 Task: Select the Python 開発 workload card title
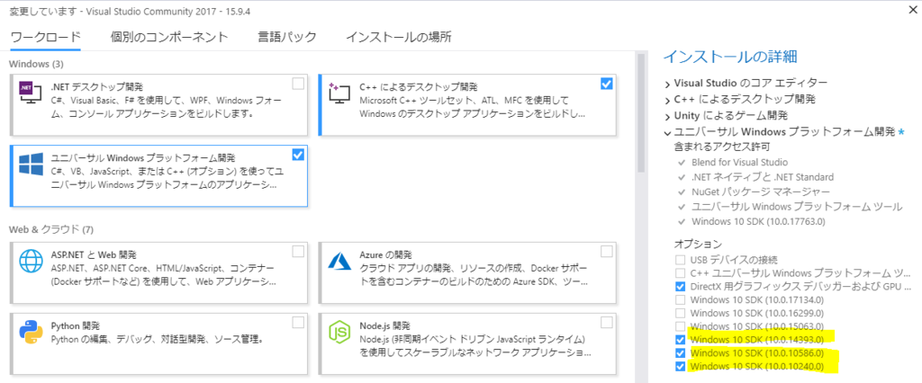coord(76,325)
